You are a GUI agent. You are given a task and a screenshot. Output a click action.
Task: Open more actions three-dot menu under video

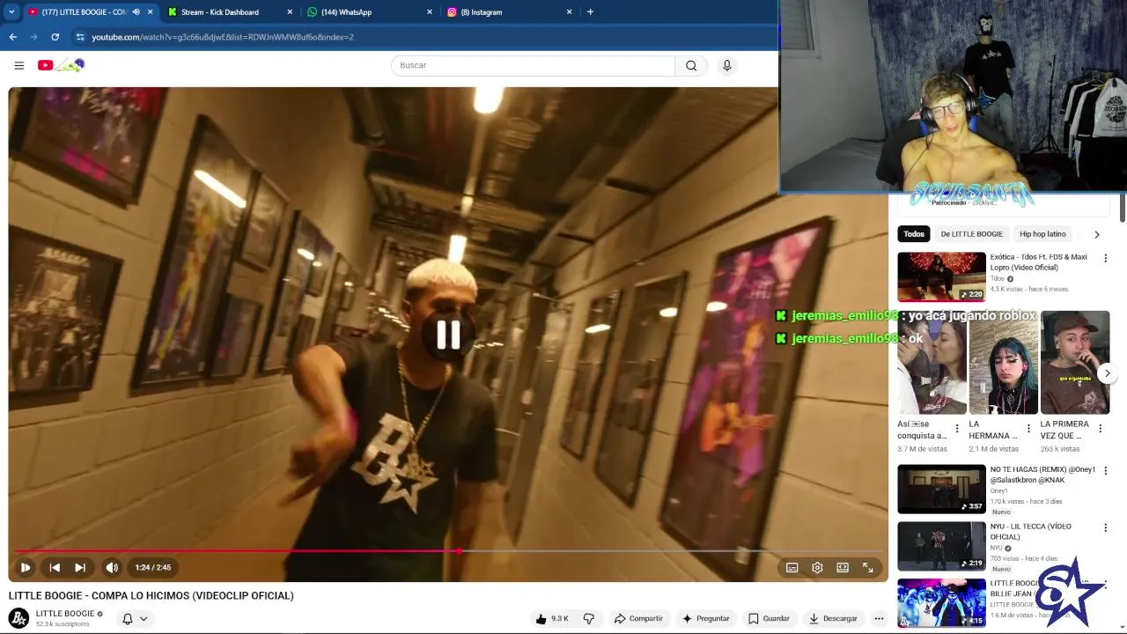click(879, 618)
